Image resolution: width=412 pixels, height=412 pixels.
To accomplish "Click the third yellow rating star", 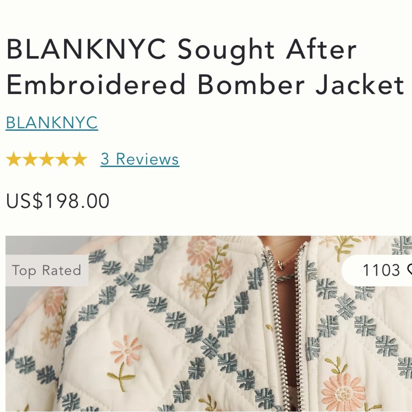I will click(47, 159).
